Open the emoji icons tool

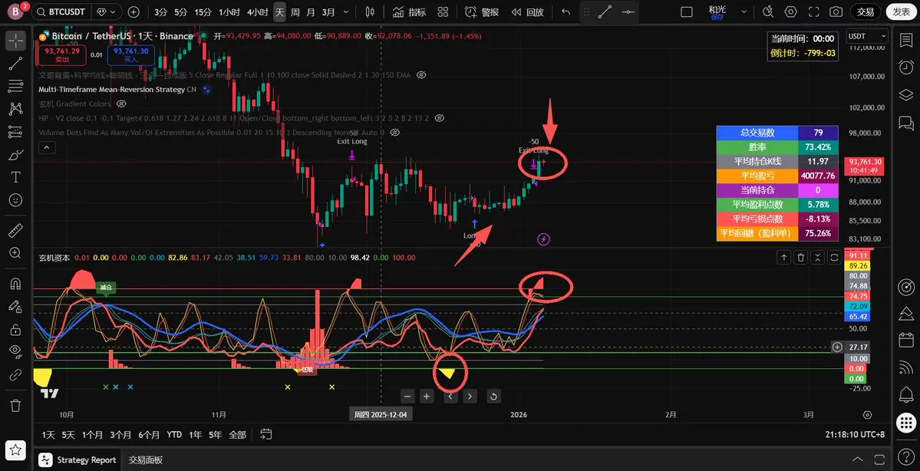tap(16, 200)
